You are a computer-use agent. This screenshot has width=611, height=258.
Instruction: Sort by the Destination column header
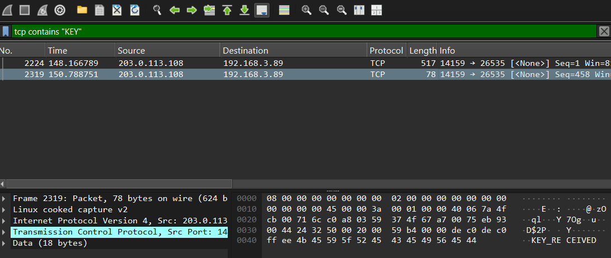click(294, 51)
